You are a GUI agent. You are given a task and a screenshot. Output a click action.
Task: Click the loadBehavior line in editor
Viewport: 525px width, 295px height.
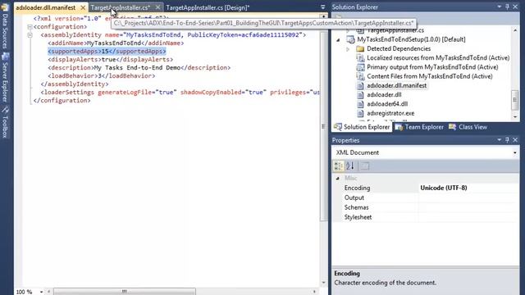(x=102, y=76)
